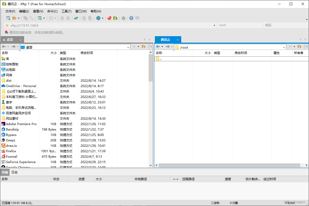
Task: Open the 命令(C) menu
Action: tap(52, 11)
